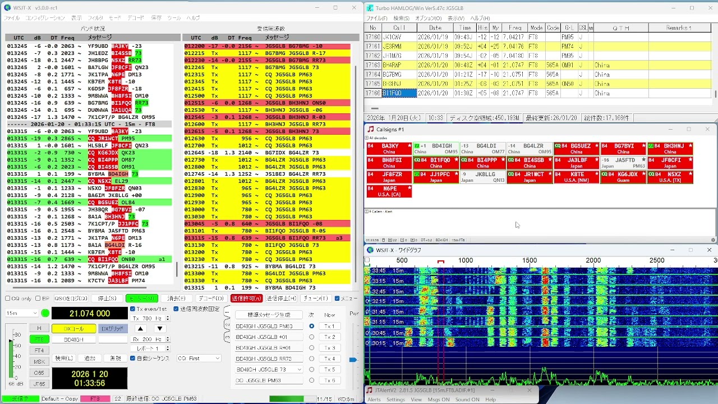
Task: Open the ファイル menu in WSJT-X
Action: pyautogui.click(x=12, y=18)
